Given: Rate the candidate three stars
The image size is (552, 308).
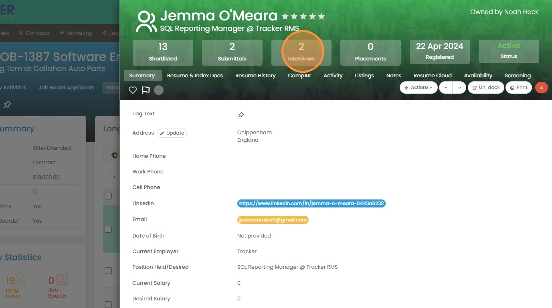Looking at the screenshot, I should [x=303, y=17].
